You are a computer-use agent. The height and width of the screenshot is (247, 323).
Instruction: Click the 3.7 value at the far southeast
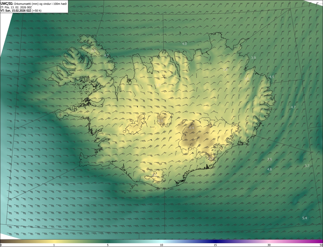pos(307,166)
